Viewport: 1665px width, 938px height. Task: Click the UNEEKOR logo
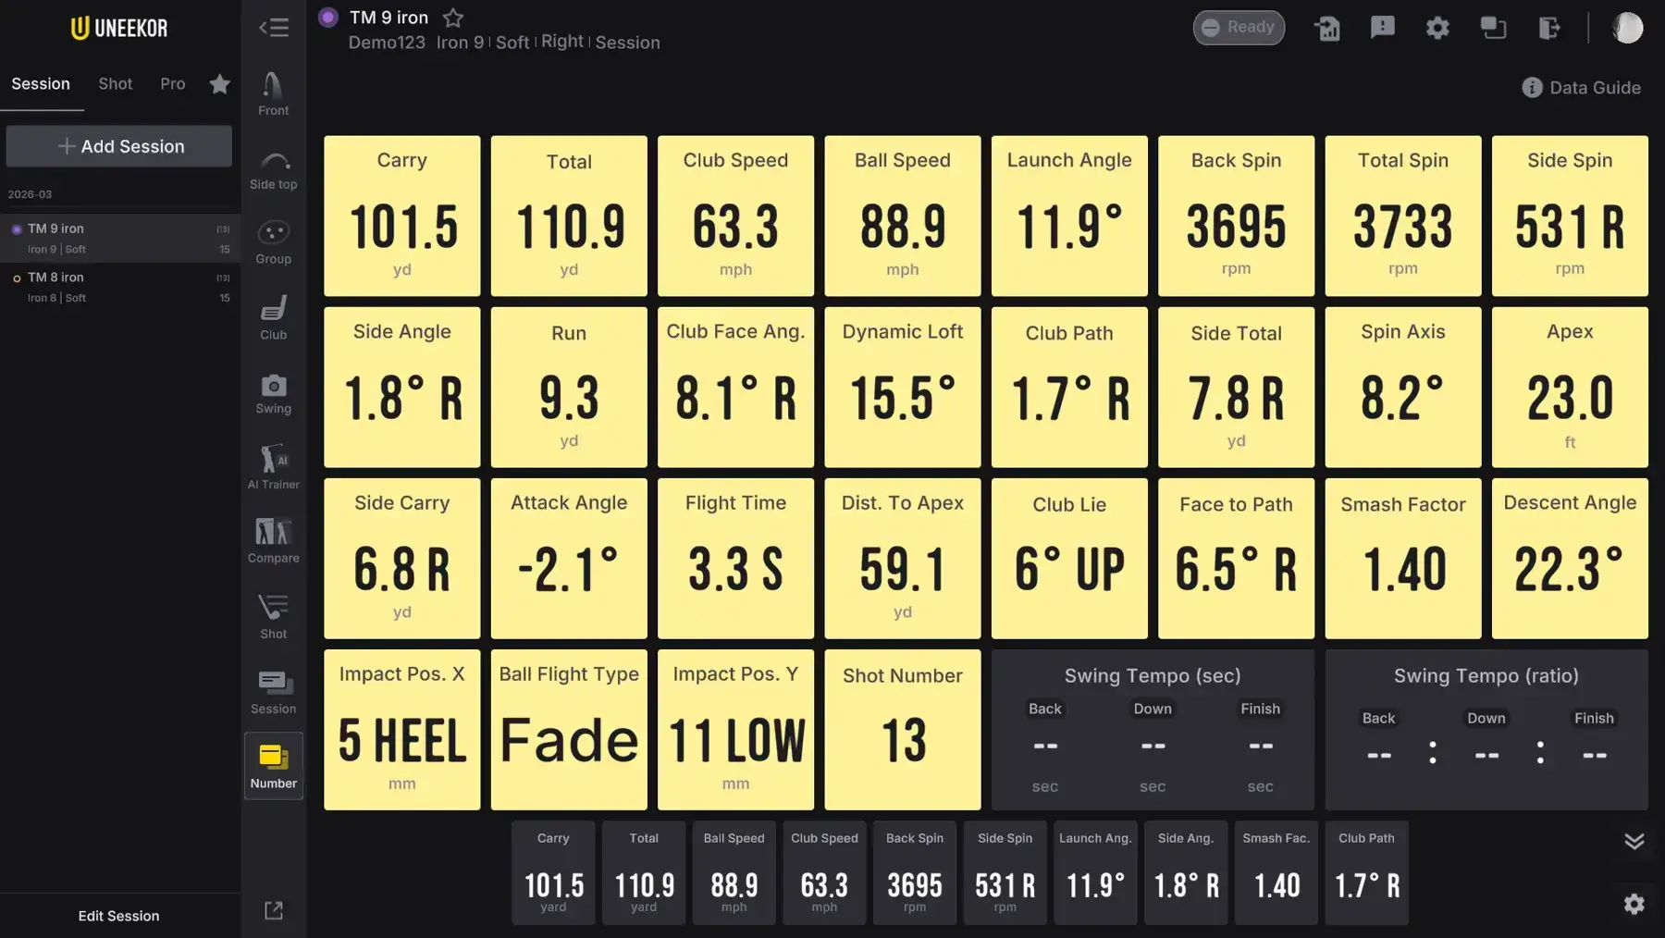(119, 28)
